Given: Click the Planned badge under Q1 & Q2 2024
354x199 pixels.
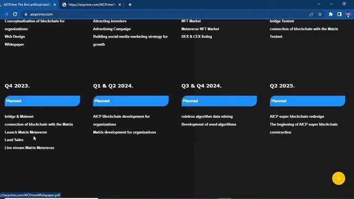Looking at the screenshot, I should 131,101.
